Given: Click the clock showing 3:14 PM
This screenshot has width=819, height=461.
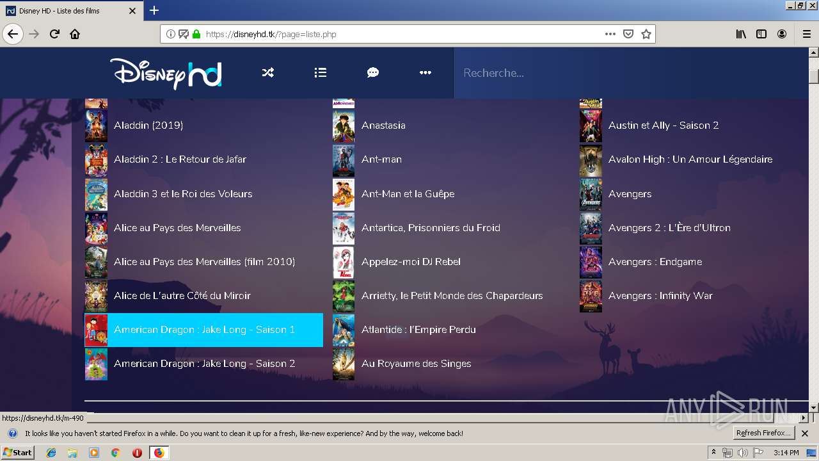Looking at the screenshot, I should [x=786, y=453].
